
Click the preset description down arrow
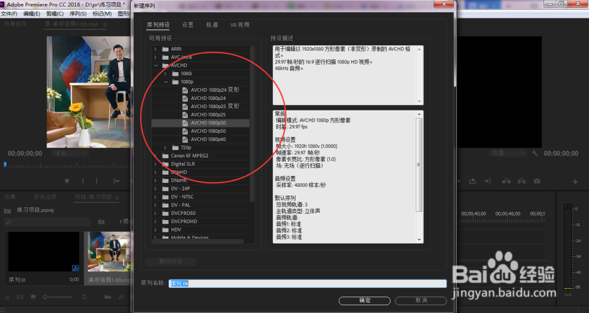coord(420,101)
